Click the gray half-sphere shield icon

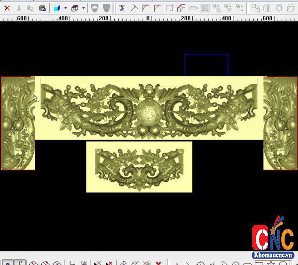tap(95, 8)
